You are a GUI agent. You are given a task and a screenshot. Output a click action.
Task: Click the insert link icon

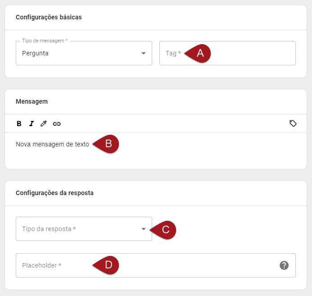pyautogui.click(x=57, y=123)
